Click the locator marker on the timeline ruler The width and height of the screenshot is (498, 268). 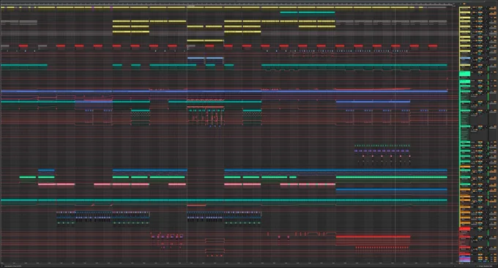[x=190, y=6]
